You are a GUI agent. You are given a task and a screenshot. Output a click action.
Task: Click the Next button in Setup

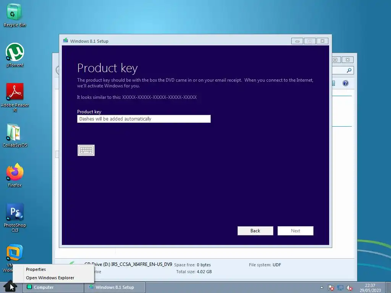[x=296, y=231]
